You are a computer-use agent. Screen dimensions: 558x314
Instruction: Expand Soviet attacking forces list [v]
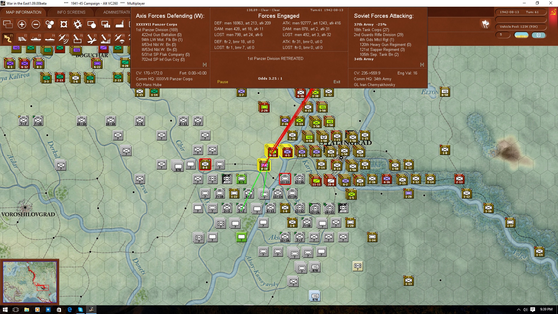pyautogui.click(x=422, y=65)
